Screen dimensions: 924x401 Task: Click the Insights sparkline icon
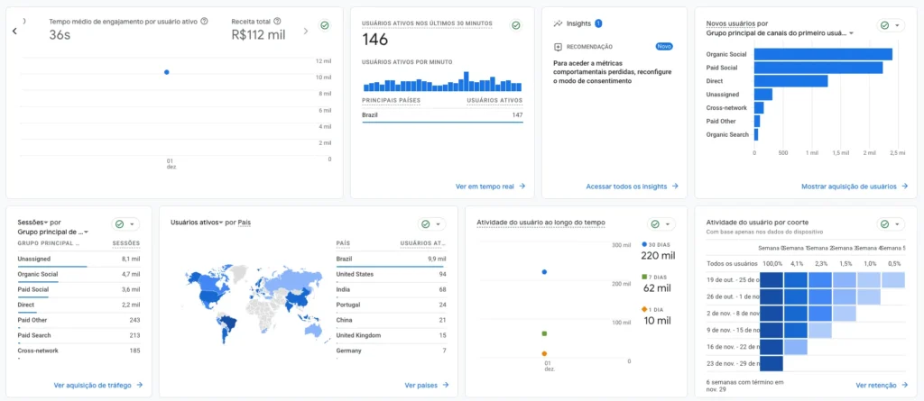point(558,23)
